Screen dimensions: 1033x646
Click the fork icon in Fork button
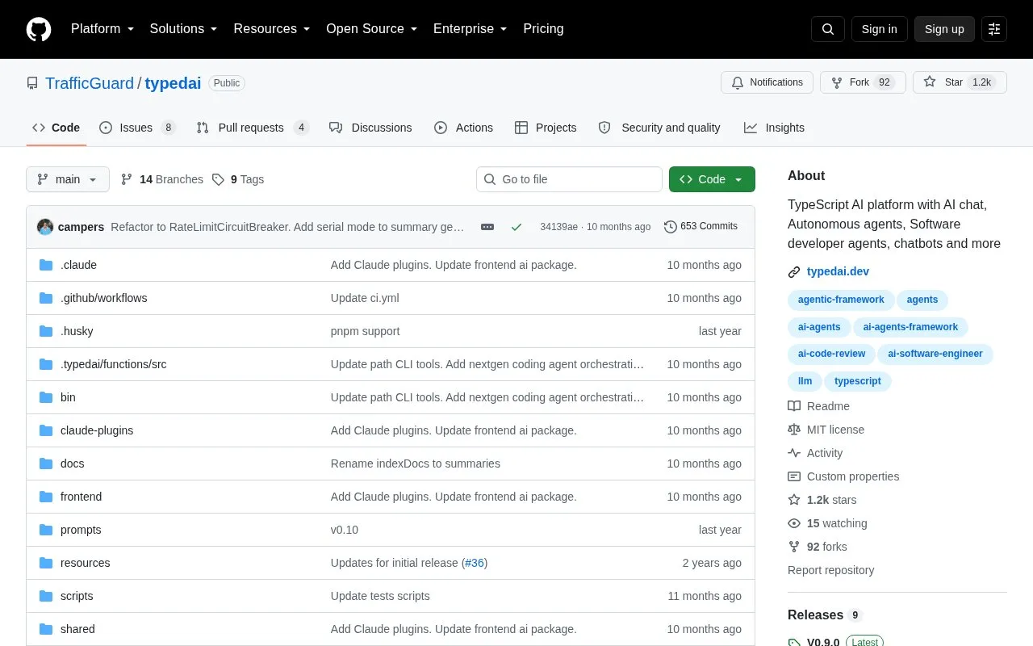(837, 82)
